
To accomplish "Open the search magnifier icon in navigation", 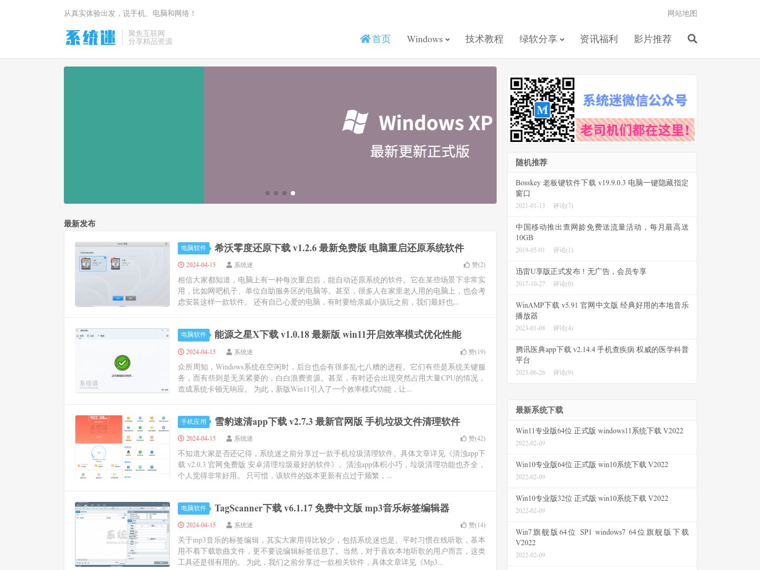I will pos(692,39).
